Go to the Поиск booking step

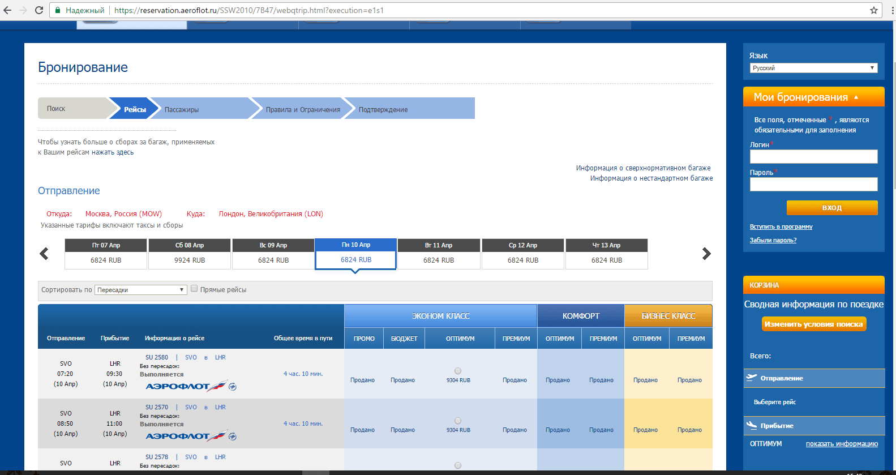74,108
